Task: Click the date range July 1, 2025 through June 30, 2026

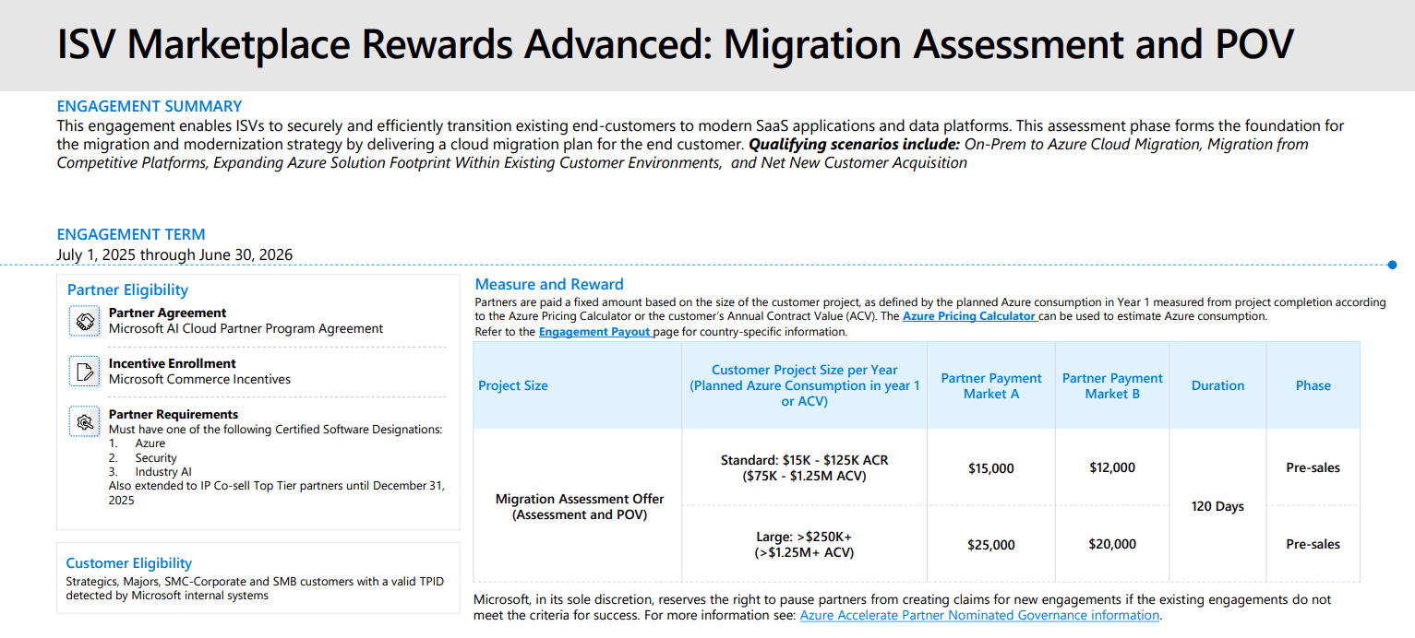Action: pos(175,254)
